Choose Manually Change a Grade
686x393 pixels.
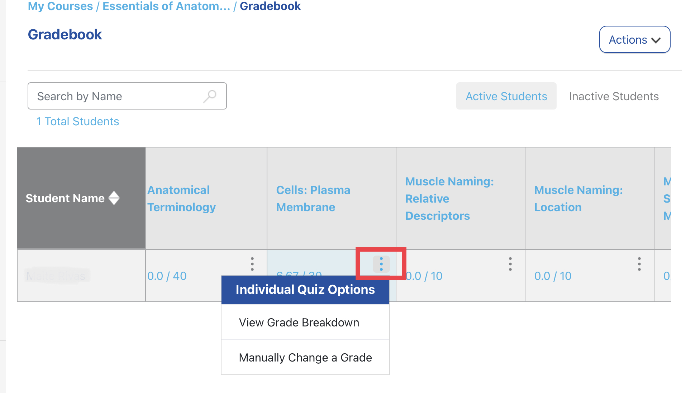305,357
